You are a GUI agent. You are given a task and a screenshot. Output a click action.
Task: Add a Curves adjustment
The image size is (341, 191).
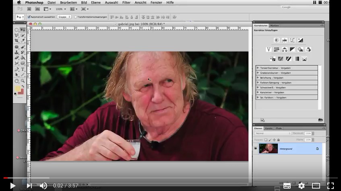click(x=293, y=40)
